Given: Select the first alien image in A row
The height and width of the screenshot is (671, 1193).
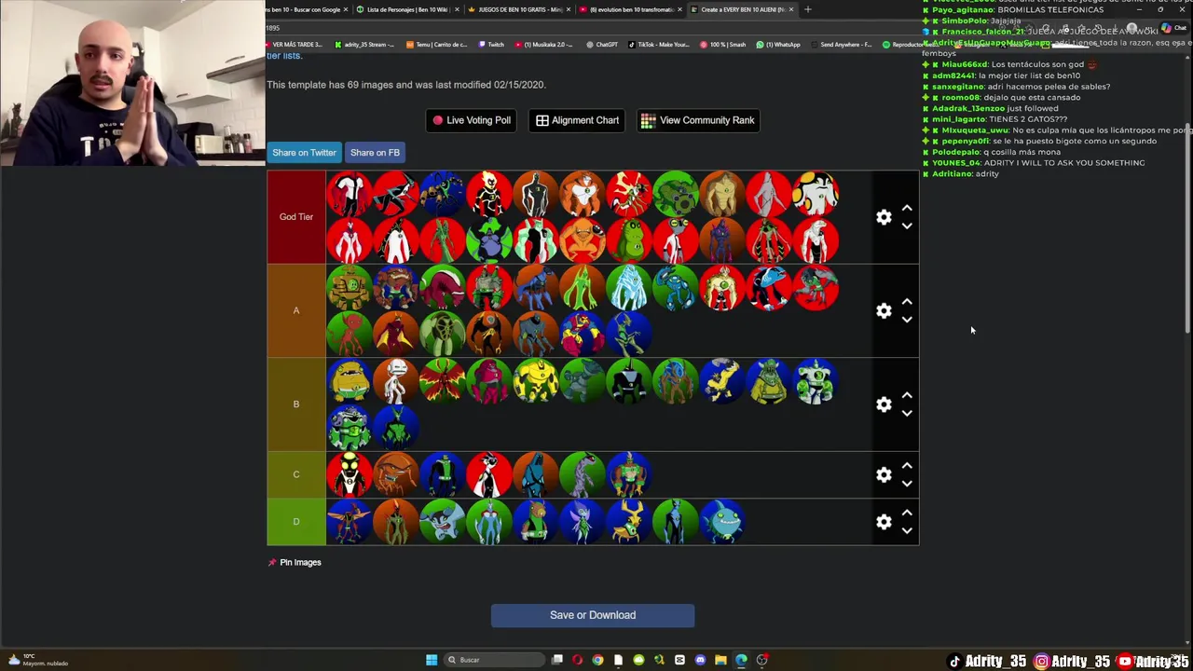Looking at the screenshot, I should tap(350, 287).
